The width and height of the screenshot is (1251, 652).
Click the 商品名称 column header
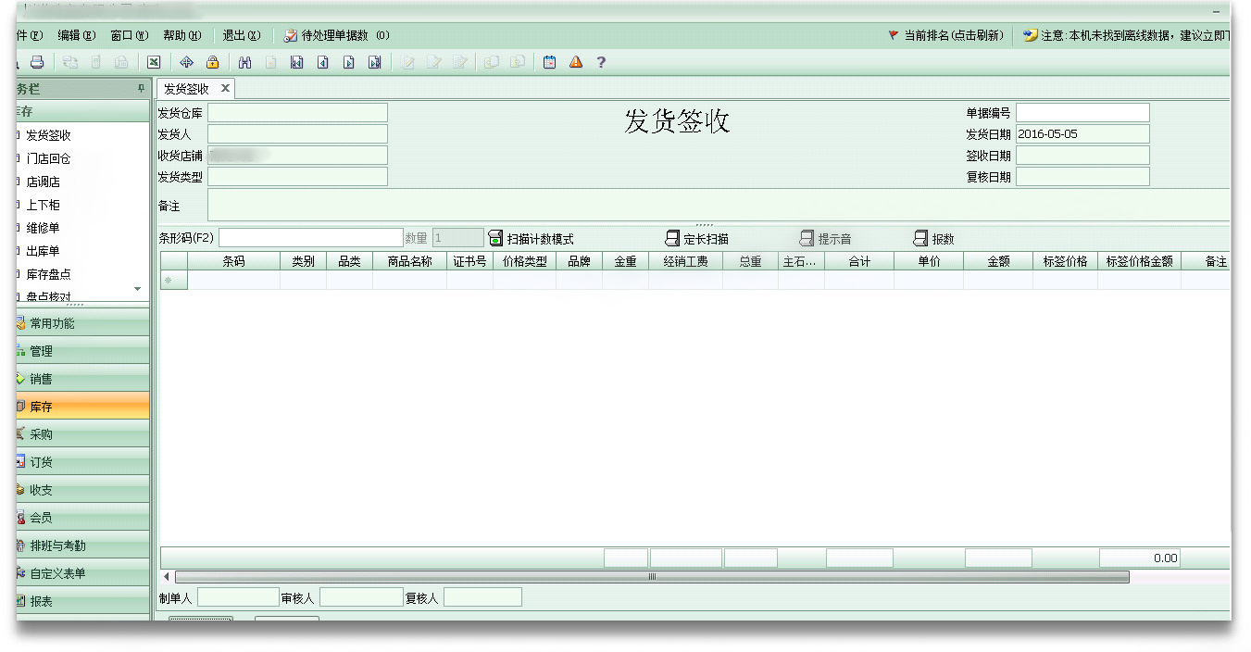[409, 261]
